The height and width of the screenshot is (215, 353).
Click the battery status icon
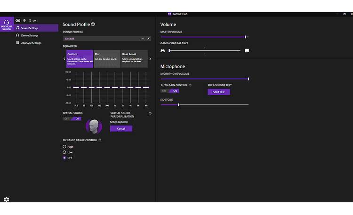coord(18,21)
